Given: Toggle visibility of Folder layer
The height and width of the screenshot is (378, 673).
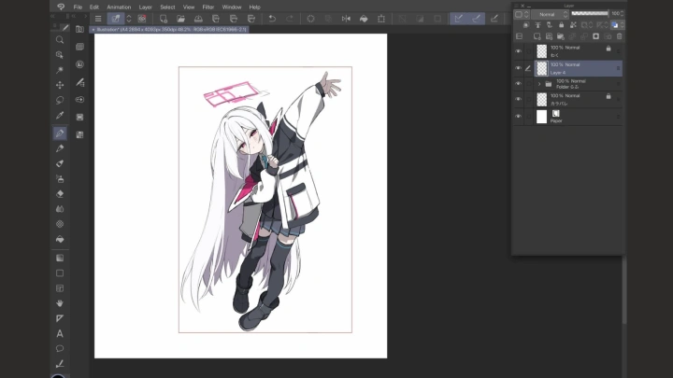Looking at the screenshot, I should click(x=518, y=84).
